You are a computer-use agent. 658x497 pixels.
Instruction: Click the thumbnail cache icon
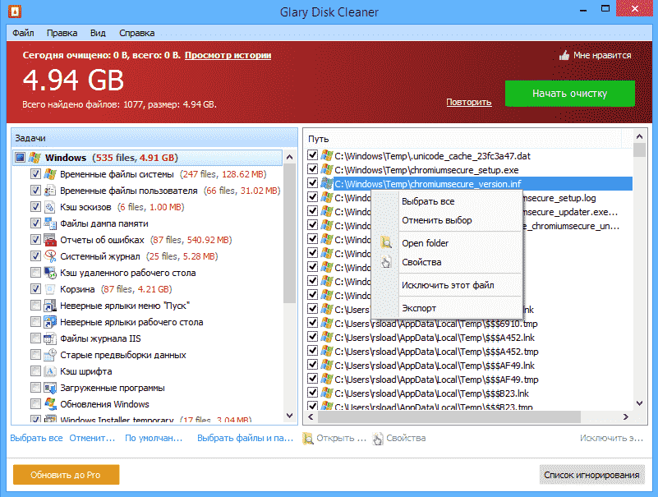pyautogui.click(x=50, y=207)
